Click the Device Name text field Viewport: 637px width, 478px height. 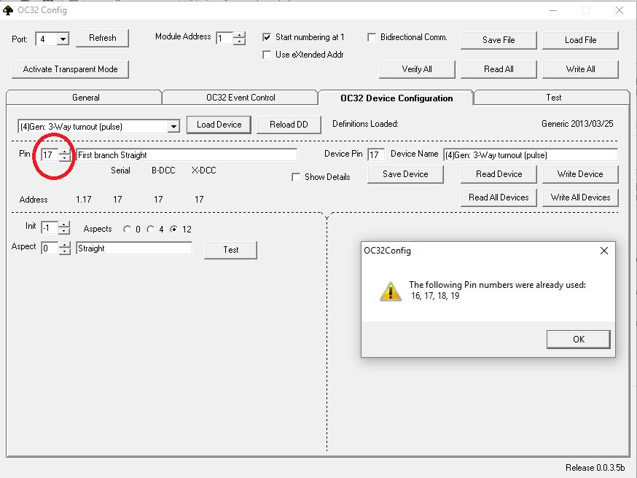point(530,155)
